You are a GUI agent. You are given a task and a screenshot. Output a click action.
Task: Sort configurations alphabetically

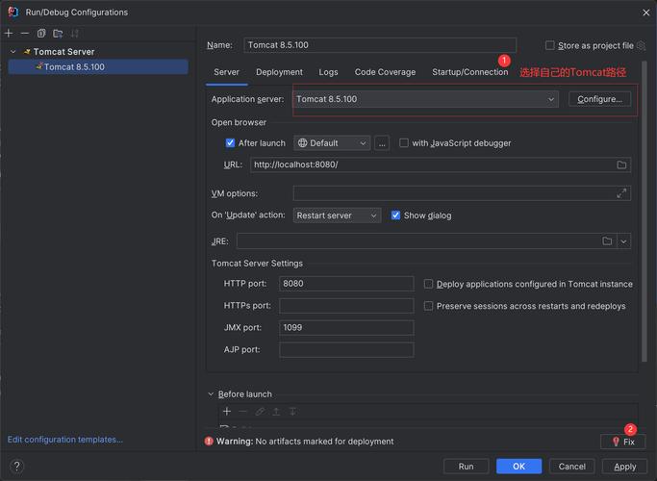point(75,33)
